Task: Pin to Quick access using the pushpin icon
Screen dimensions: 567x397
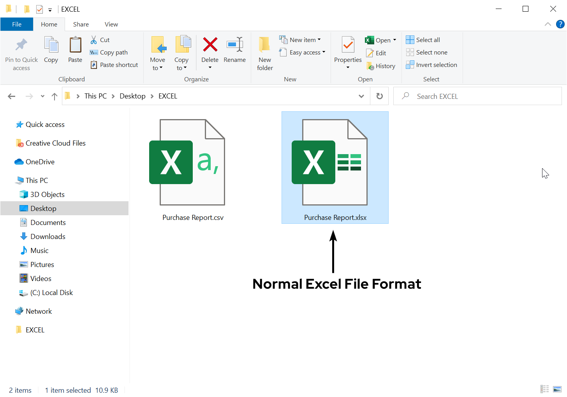Action: pyautogui.click(x=21, y=45)
